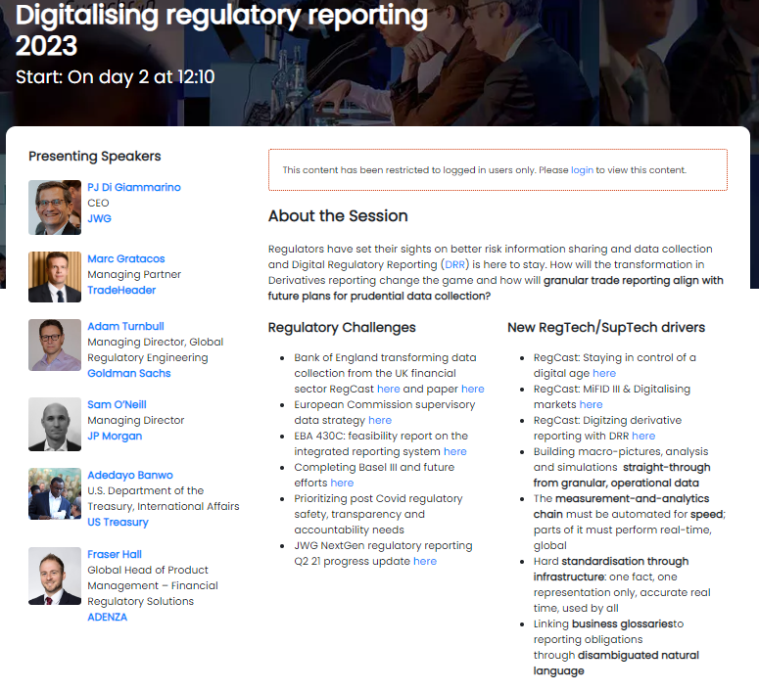
Task: Open Basel III future efforts 'here' link
Action: (x=342, y=483)
